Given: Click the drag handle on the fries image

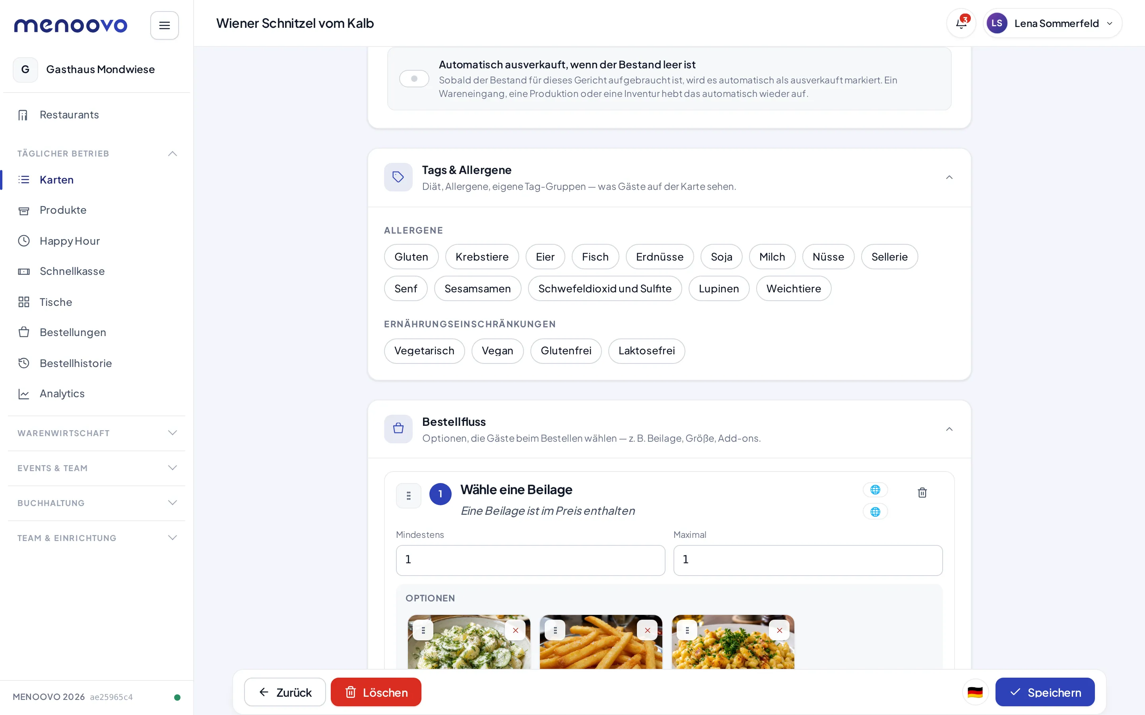Looking at the screenshot, I should click(x=555, y=630).
